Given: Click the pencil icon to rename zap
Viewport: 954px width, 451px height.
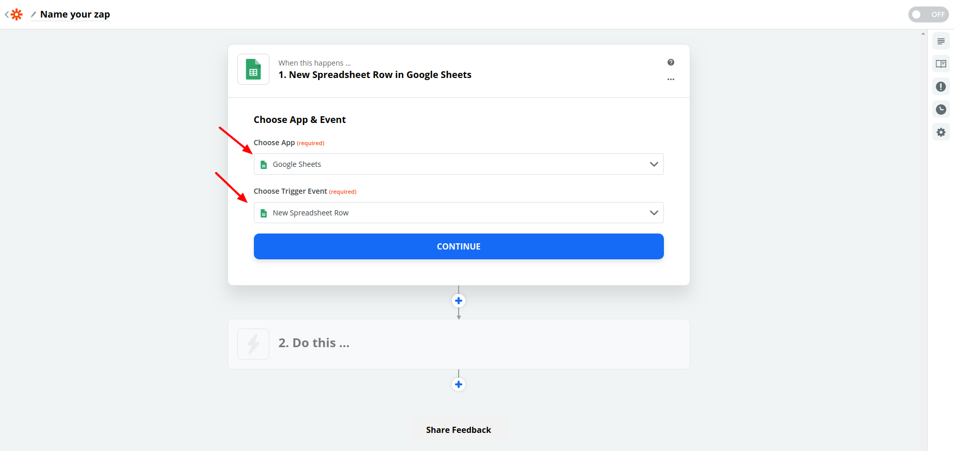Looking at the screenshot, I should [33, 14].
